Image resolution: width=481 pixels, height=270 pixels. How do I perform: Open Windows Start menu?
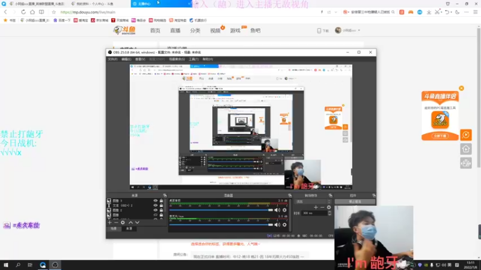tap(6, 265)
